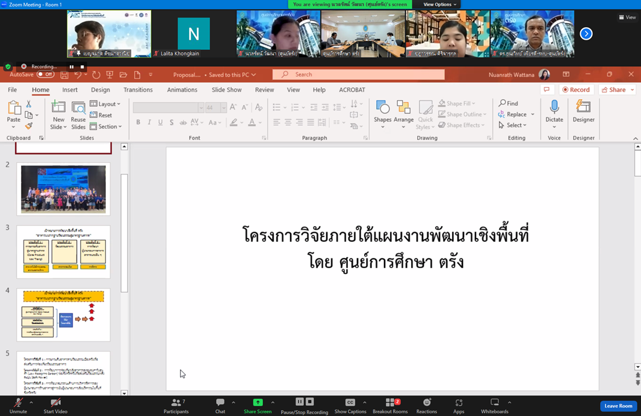Click the Leave Room button
Image resolution: width=641 pixels, height=416 pixels.
coord(618,406)
